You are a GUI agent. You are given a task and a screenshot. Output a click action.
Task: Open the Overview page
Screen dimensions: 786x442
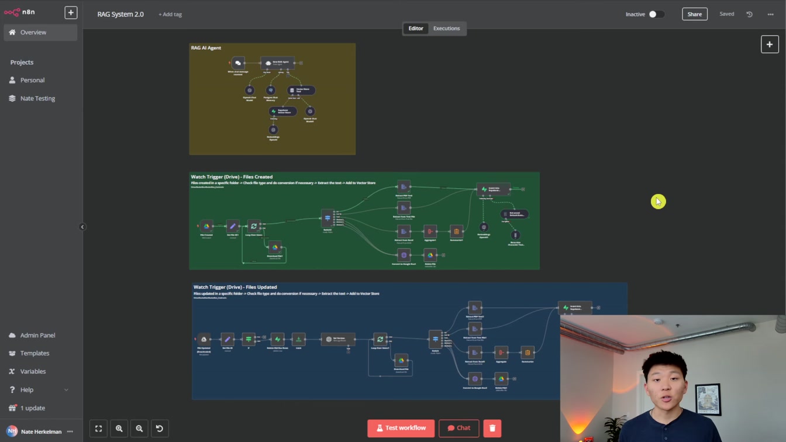40,32
